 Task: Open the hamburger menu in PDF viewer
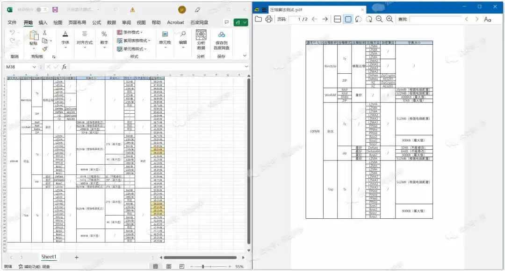click(264, 10)
